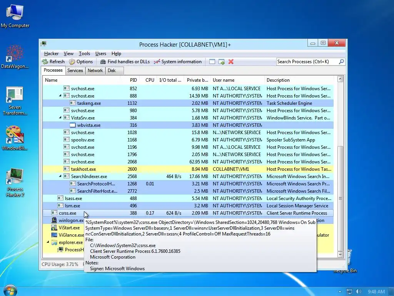Screen dimensions: 394x296
Task: Click the volume speaker tray icon
Action: (359, 291)
